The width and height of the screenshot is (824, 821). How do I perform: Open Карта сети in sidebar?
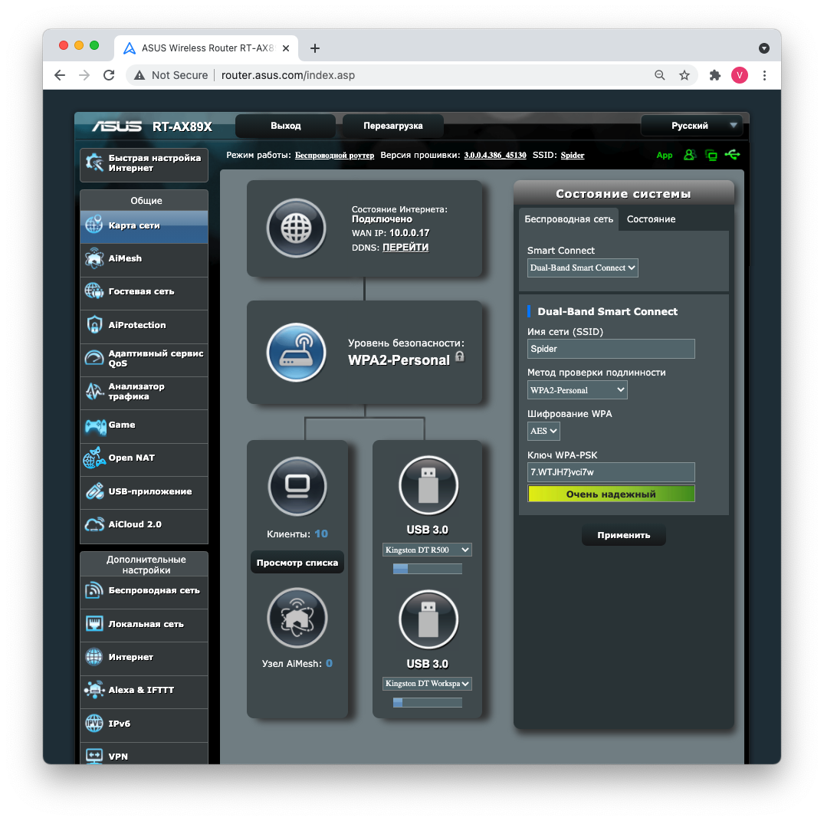pos(144,227)
